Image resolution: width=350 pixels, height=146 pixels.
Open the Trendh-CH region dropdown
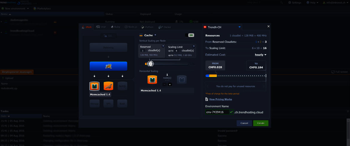pyautogui.click(x=240, y=27)
